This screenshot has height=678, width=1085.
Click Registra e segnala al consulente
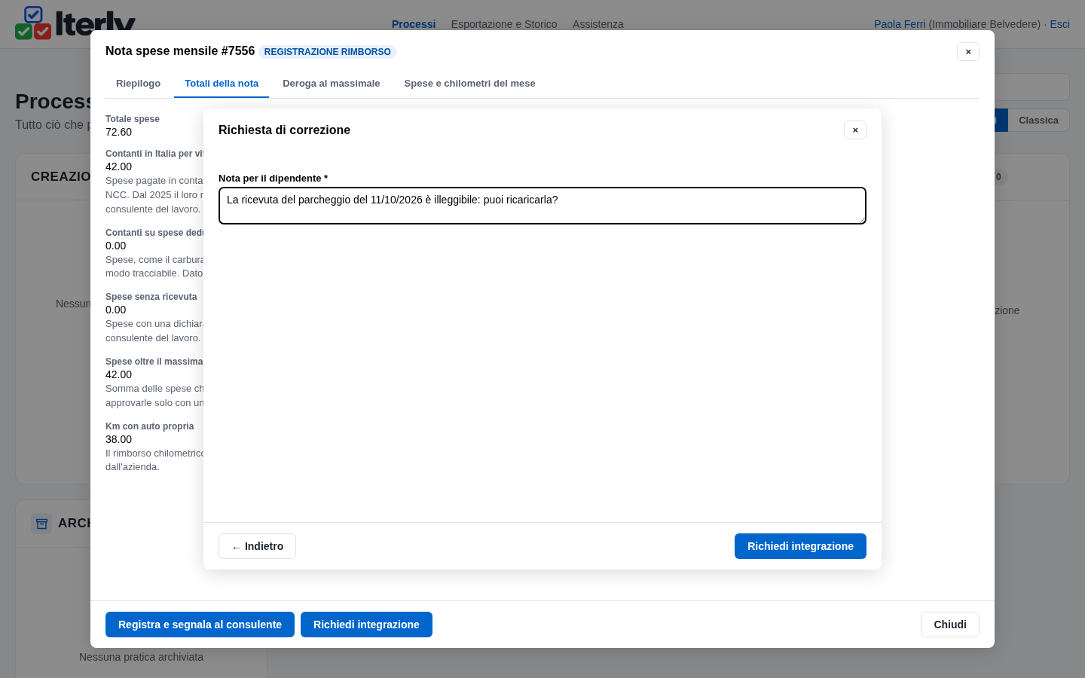(200, 625)
